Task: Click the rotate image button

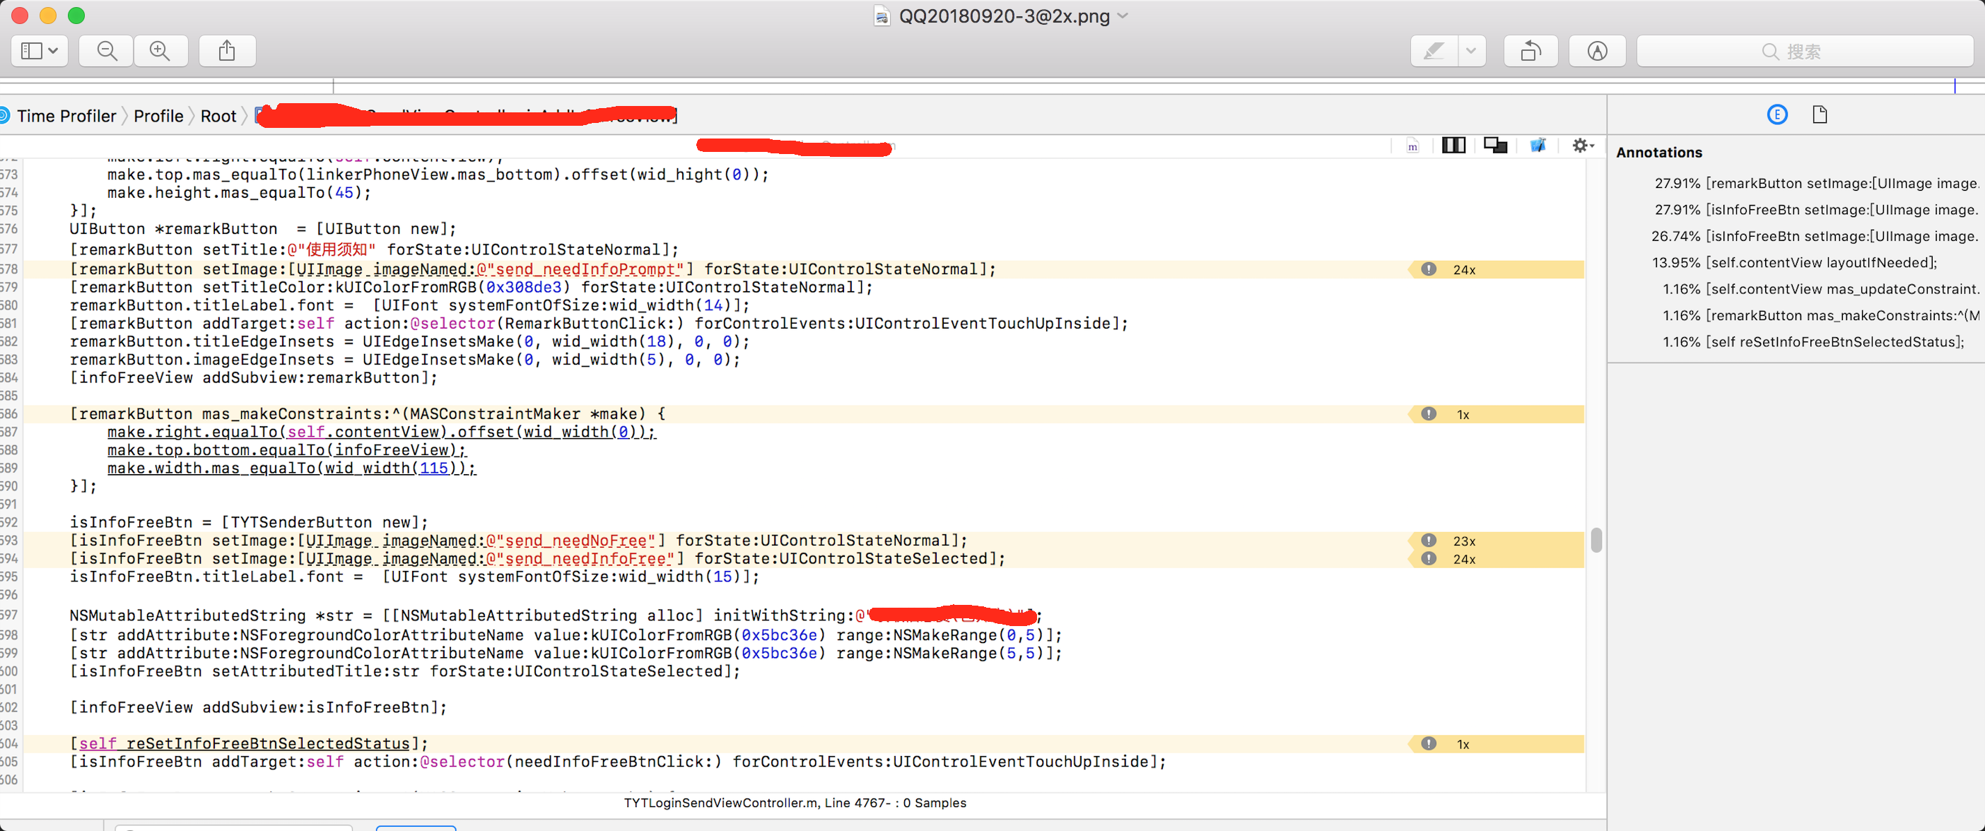Action: pyautogui.click(x=1530, y=51)
